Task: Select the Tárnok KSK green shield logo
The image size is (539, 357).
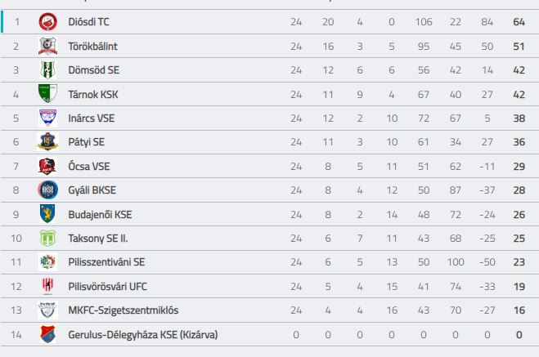Action: pyautogui.click(x=47, y=93)
